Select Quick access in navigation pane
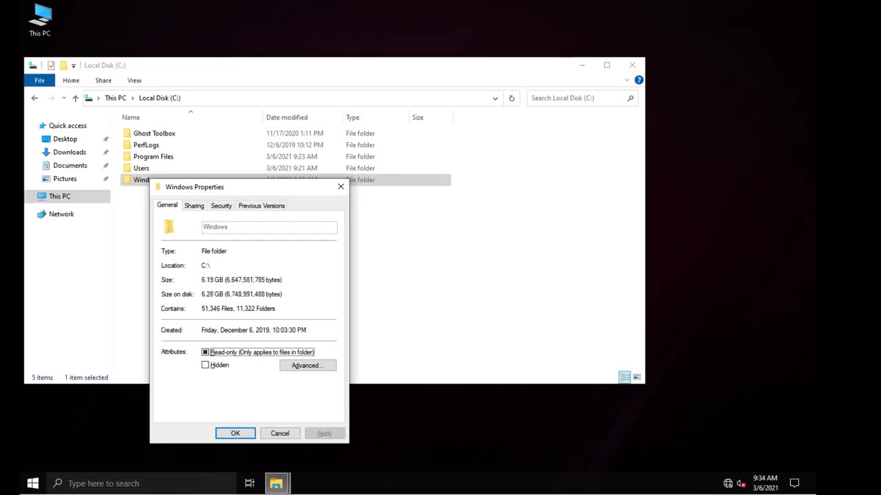The width and height of the screenshot is (881, 495). (x=67, y=126)
